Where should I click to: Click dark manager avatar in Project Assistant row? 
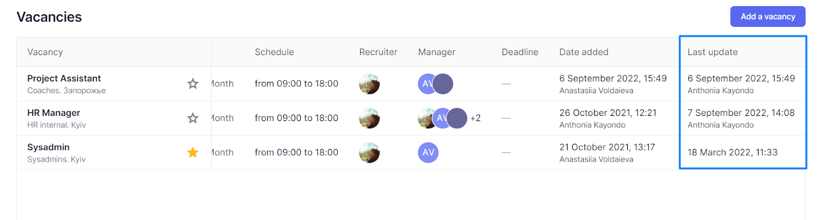coord(443,83)
